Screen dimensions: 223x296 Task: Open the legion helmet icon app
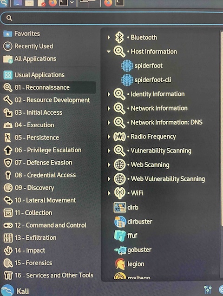(130, 264)
